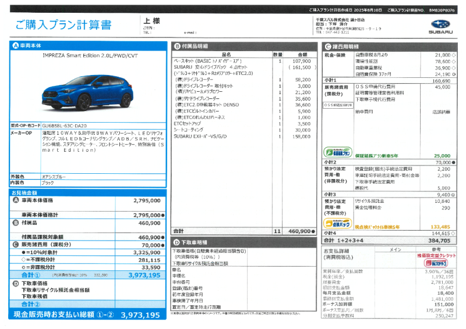Click the 店頭納車 text
The image size is (466, 329).
(442, 112)
